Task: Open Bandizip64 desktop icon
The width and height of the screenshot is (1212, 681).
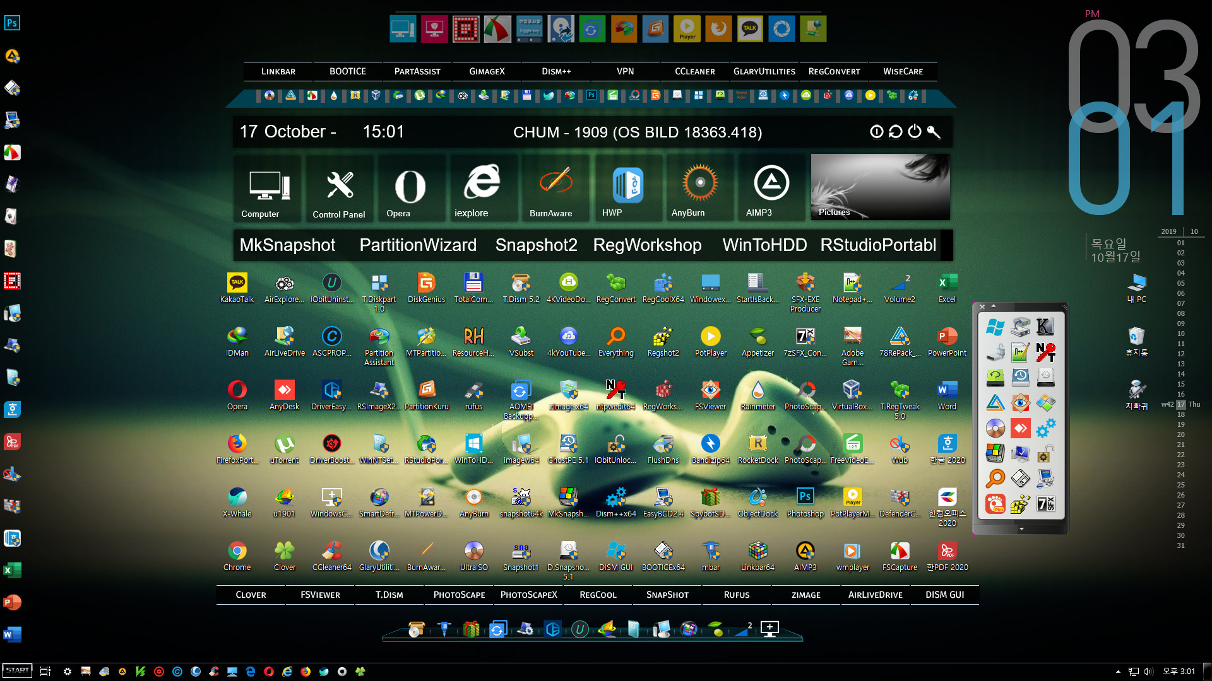Action: (x=710, y=448)
